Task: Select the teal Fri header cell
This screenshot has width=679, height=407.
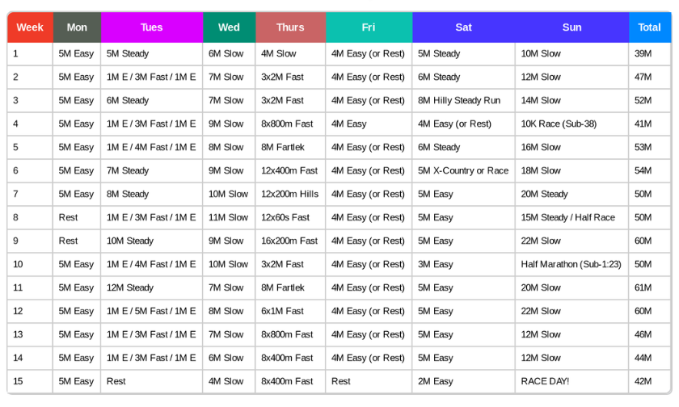Action: pyautogui.click(x=369, y=27)
